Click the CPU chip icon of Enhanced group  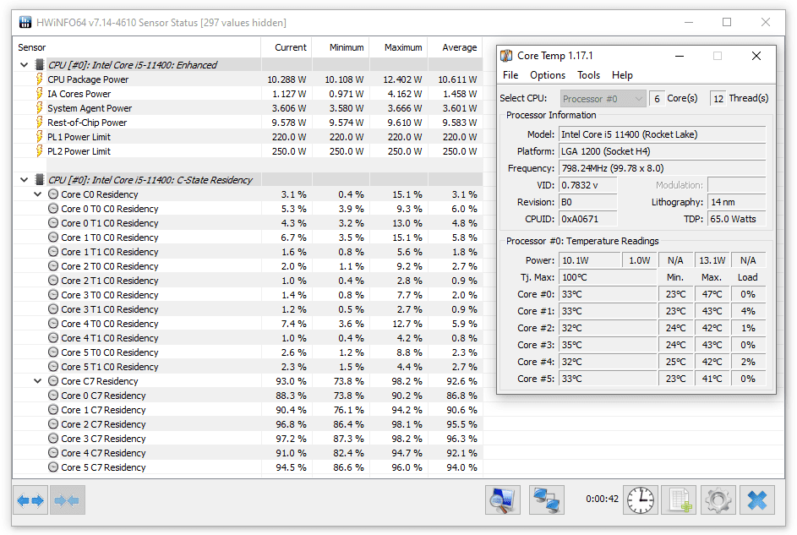click(39, 64)
